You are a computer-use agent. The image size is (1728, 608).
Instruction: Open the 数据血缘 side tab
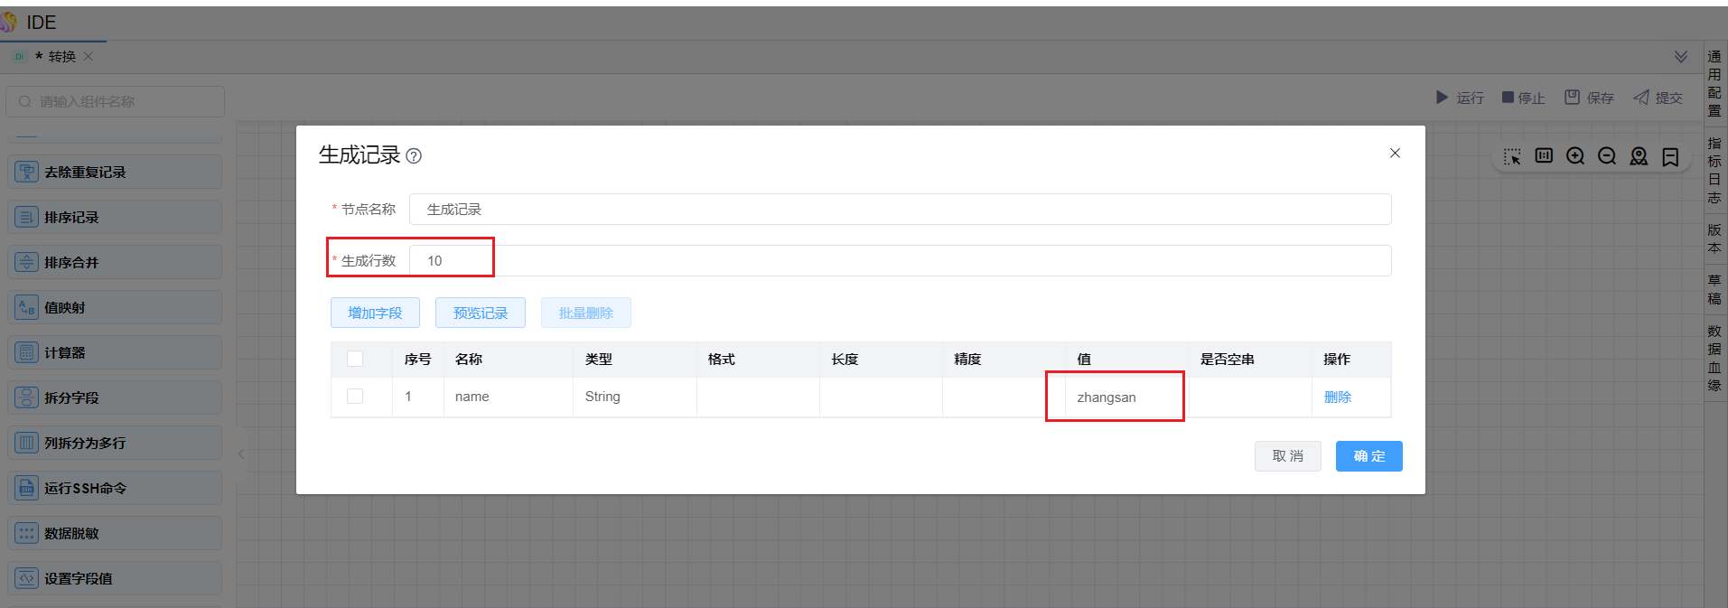tap(1714, 358)
